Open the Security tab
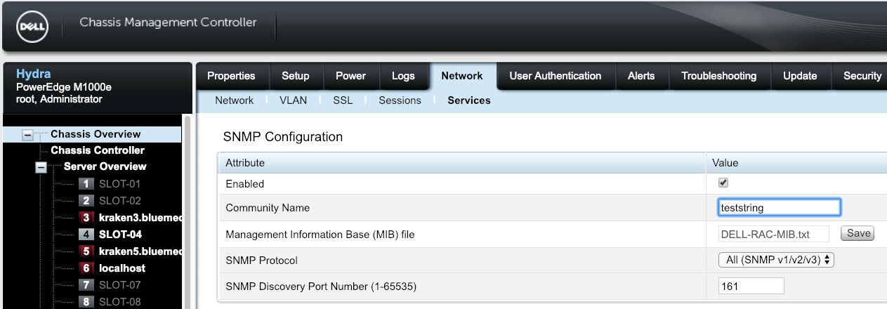The width and height of the screenshot is (887, 309). tap(861, 76)
